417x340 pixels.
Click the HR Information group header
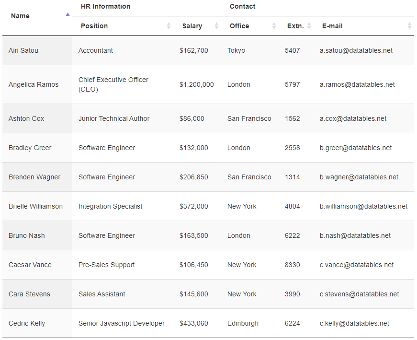click(x=105, y=6)
